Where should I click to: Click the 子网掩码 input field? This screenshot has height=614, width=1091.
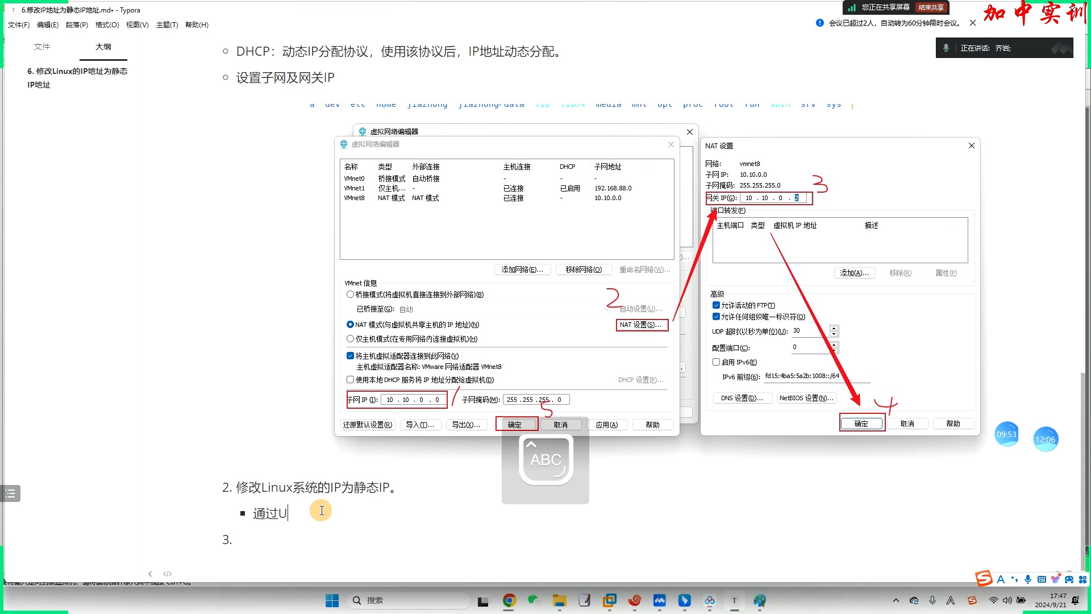pos(536,400)
